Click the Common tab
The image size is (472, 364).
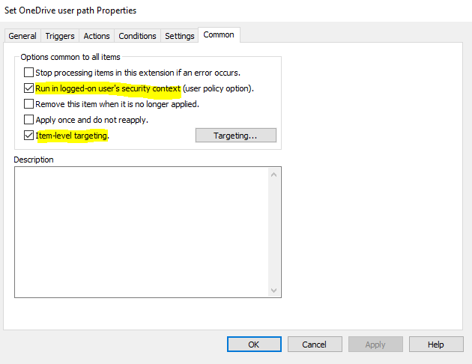(x=219, y=34)
